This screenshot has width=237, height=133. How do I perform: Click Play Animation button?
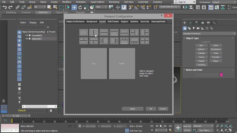pos(161,126)
